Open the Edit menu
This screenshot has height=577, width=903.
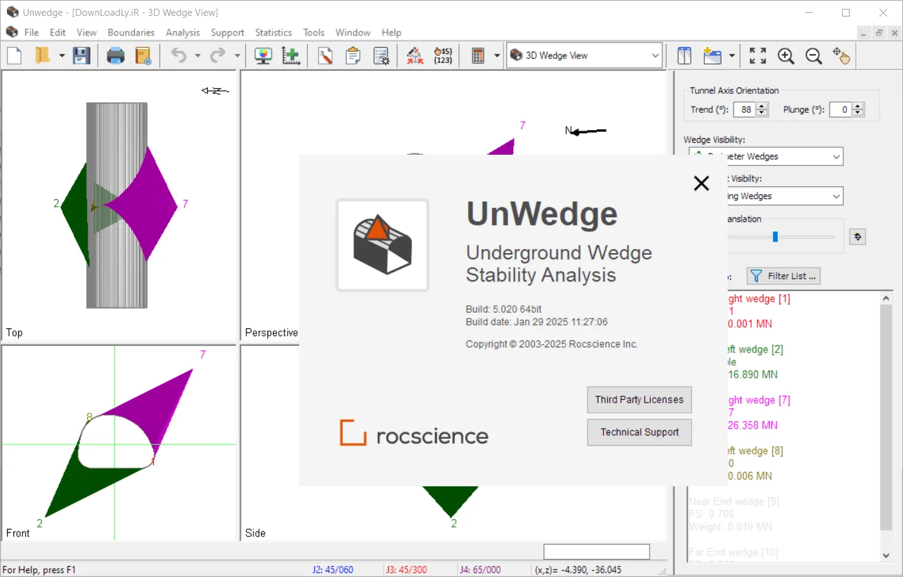click(58, 32)
